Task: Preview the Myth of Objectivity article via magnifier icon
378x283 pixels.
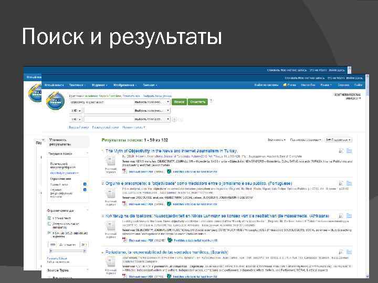Action: [x=341, y=151]
